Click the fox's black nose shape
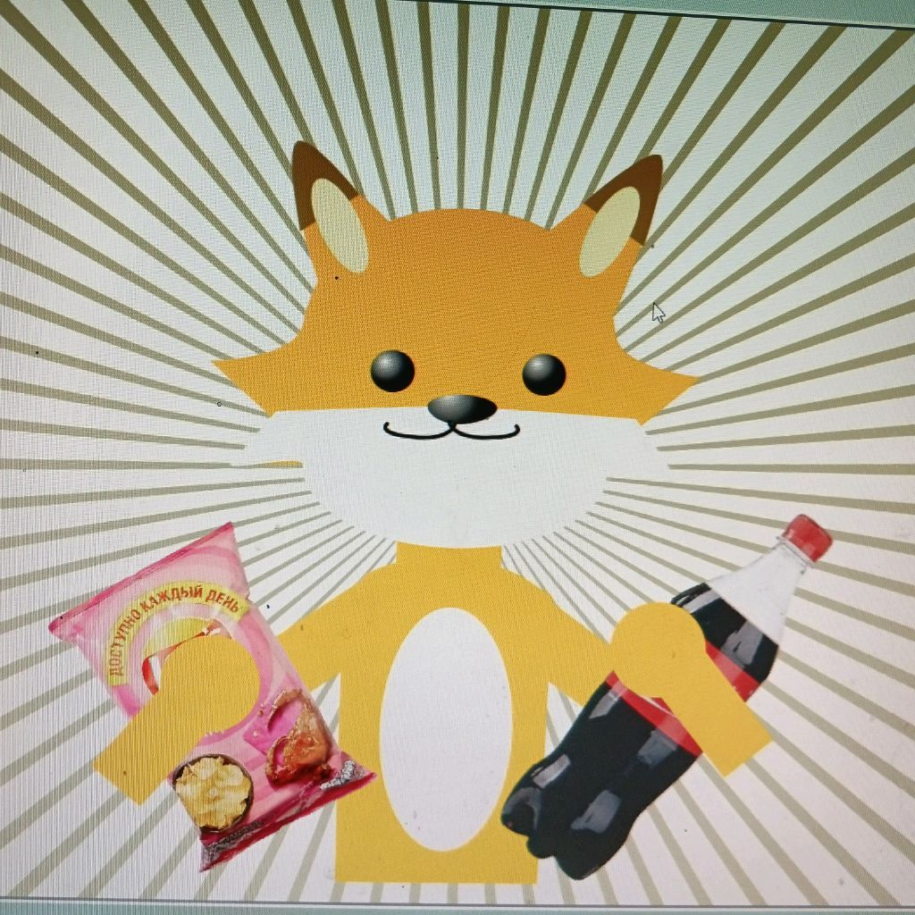 (462, 408)
